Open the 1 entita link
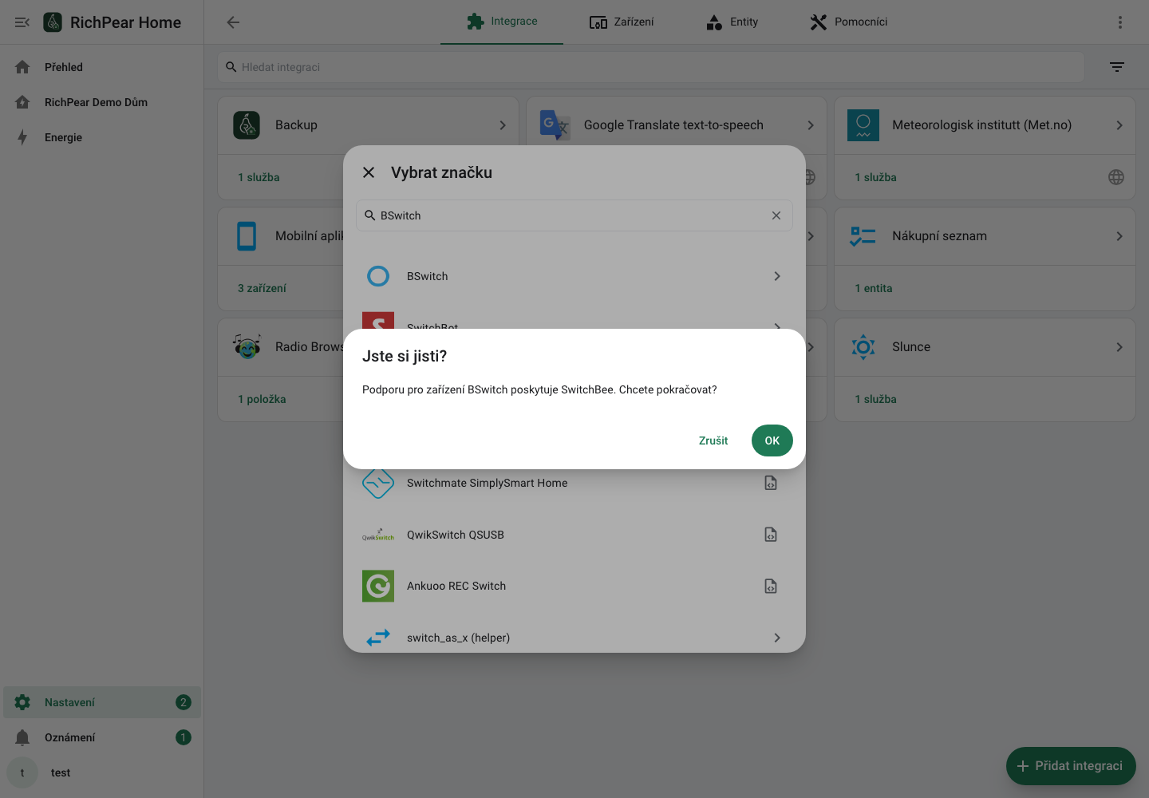Image resolution: width=1149 pixels, height=798 pixels. [874, 288]
